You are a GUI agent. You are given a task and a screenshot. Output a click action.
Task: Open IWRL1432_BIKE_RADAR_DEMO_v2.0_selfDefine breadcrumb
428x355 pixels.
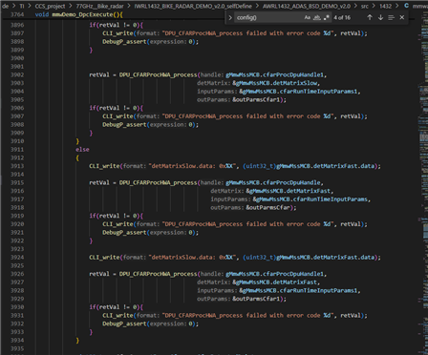point(193,6)
